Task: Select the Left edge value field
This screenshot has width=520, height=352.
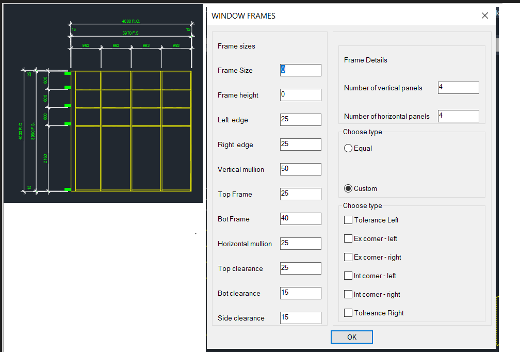Action: pos(301,120)
